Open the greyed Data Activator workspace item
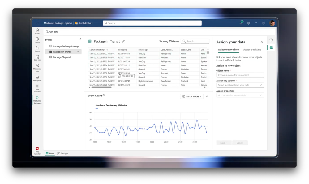 click(x=37, y=88)
